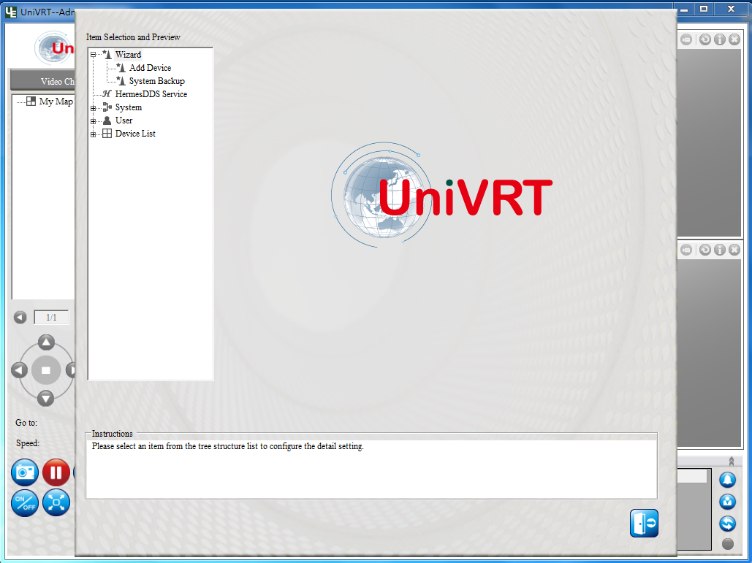752x563 pixels.
Task: Click the PTZ down arrow
Action: (45, 398)
